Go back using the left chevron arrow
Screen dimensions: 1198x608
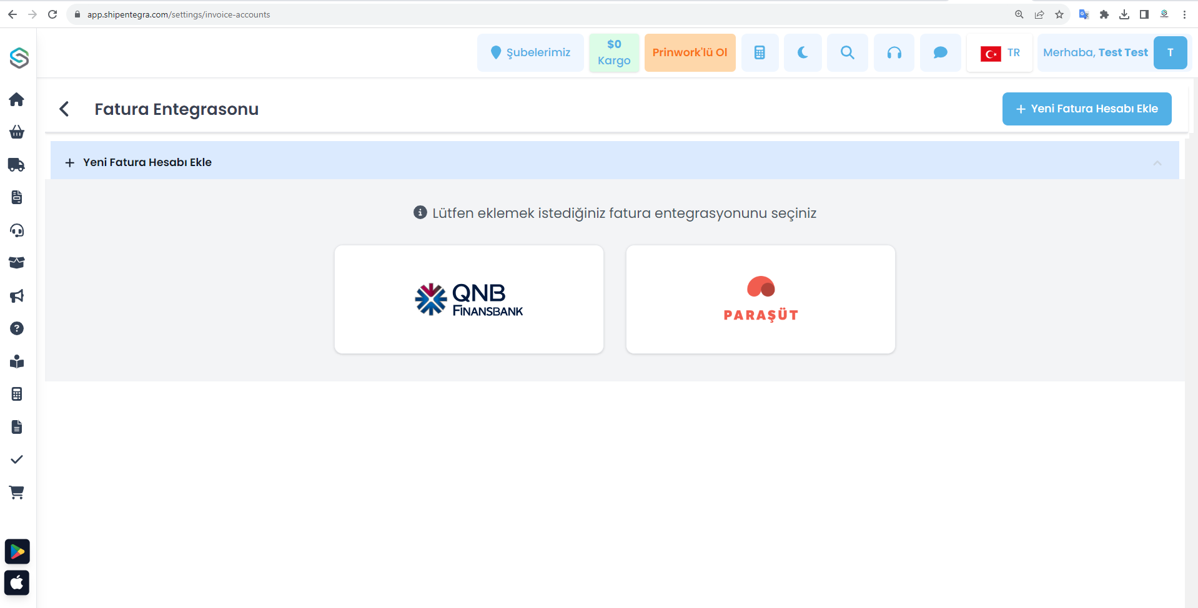click(x=64, y=109)
